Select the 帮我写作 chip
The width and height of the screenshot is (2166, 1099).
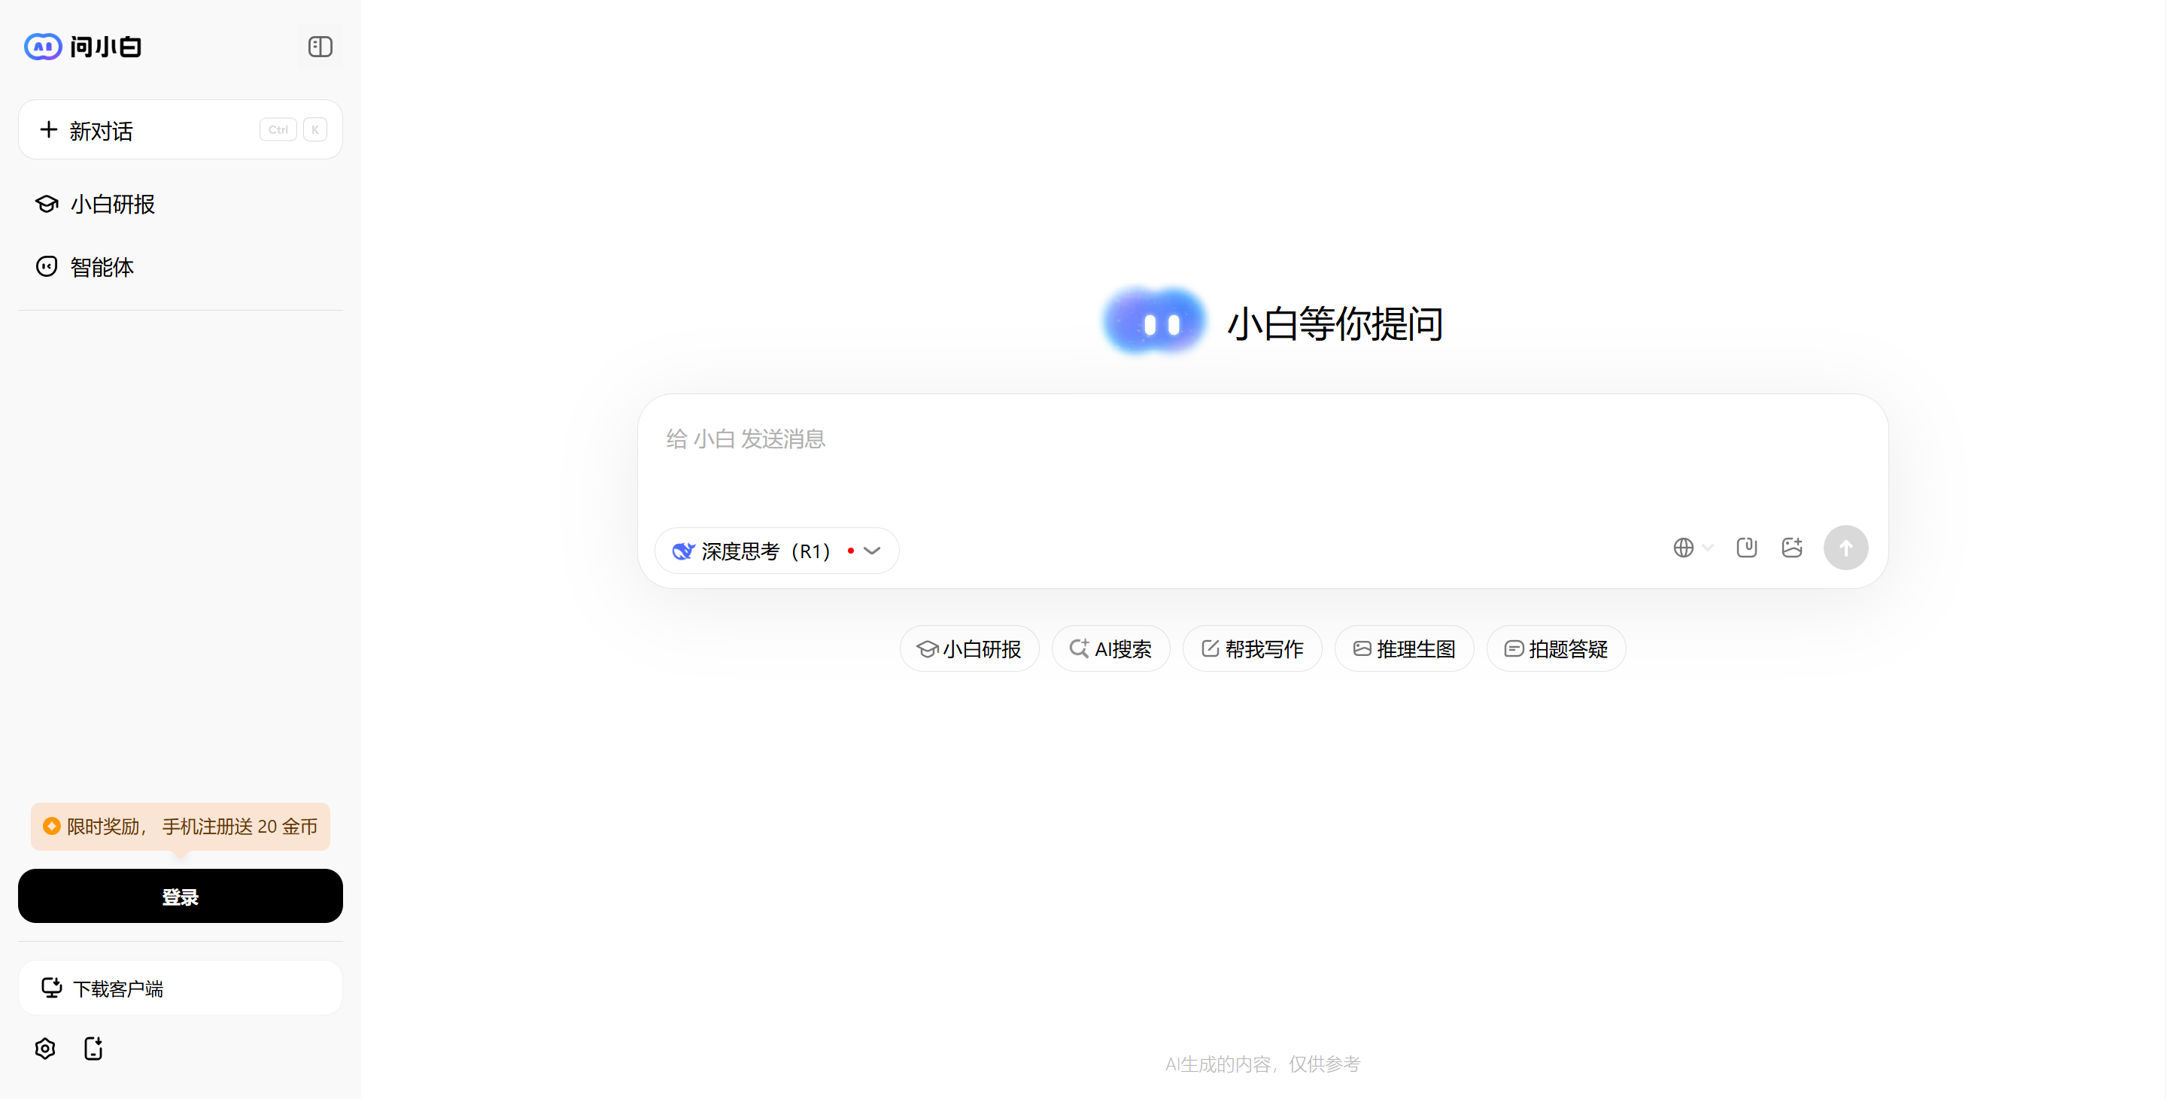tap(1252, 649)
